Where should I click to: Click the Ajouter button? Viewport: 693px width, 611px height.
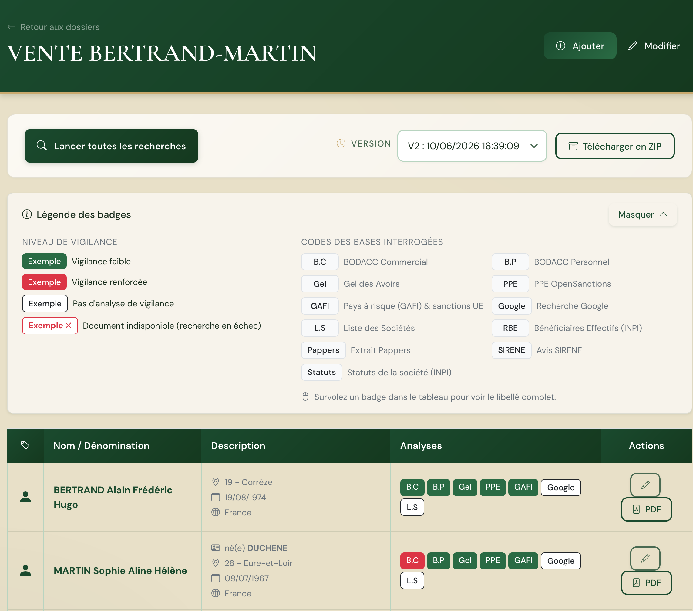[580, 46]
